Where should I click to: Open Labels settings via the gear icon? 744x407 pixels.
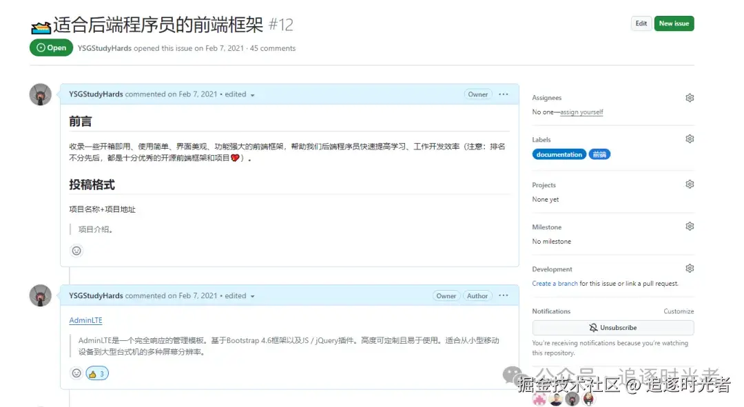(690, 138)
